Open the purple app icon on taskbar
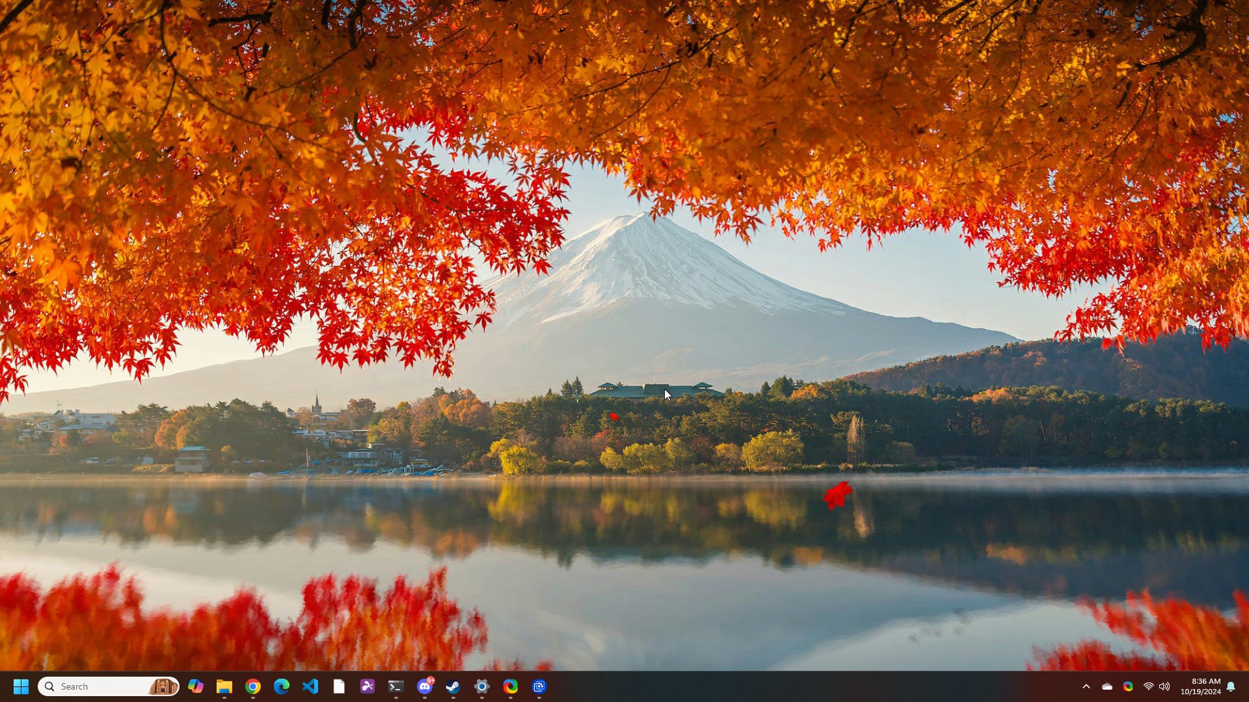This screenshot has height=702, width=1249. pos(368,686)
